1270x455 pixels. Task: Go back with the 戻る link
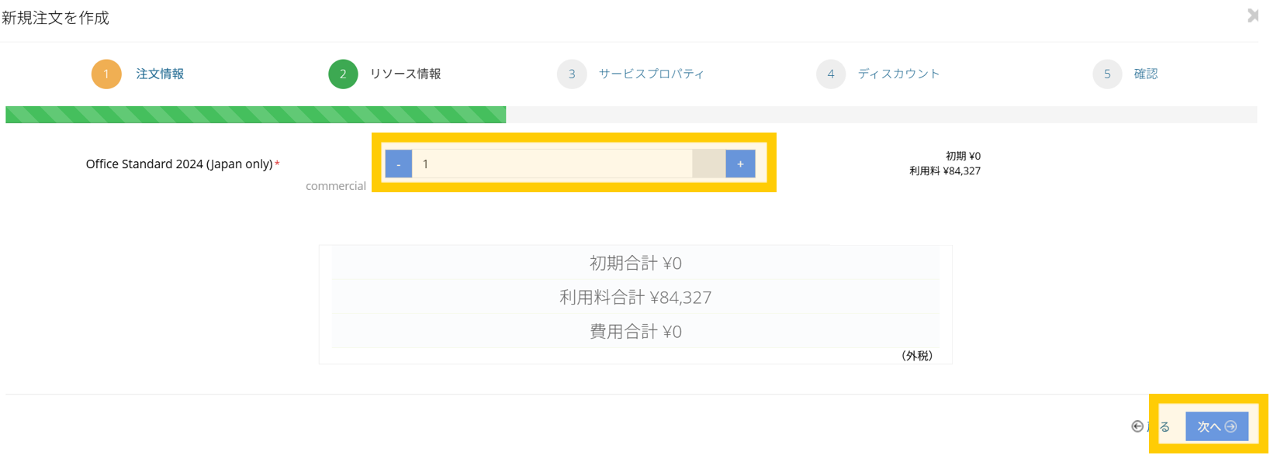click(1151, 426)
